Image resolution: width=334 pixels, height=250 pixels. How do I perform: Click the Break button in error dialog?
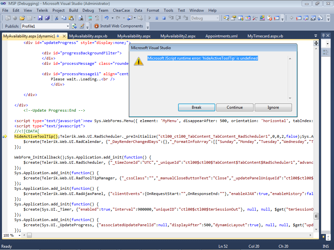pyautogui.click(x=196, y=107)
